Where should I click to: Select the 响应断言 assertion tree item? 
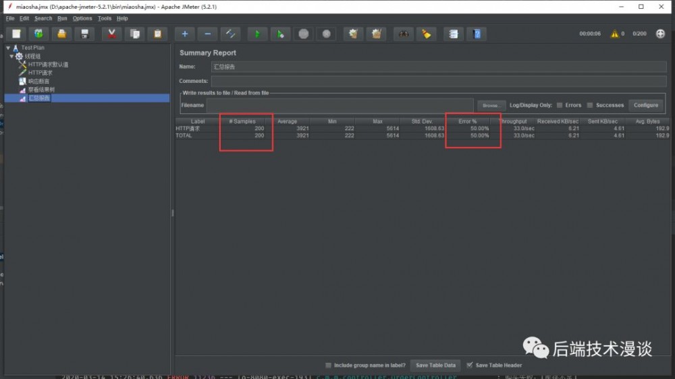tap(38, 82)
